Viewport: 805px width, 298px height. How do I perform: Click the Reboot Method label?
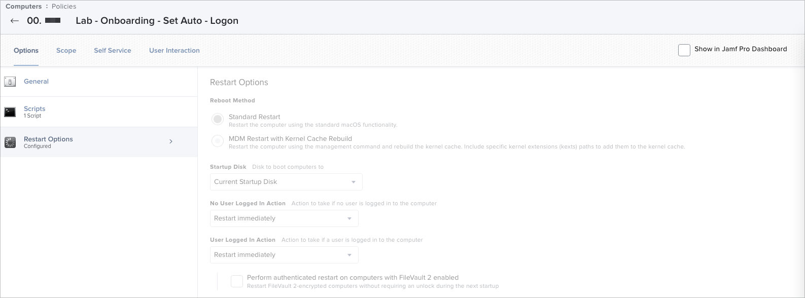(232, 100)
